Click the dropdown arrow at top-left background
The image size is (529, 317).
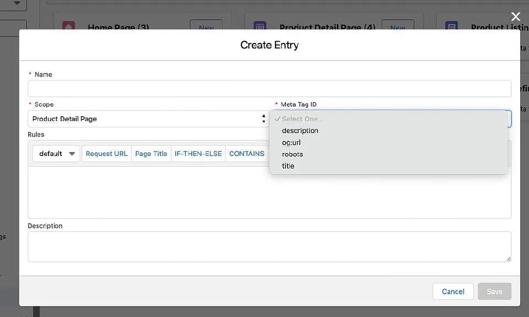[17, 3]
